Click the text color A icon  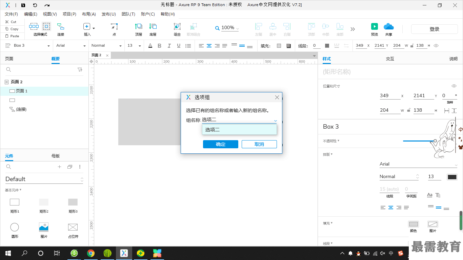tap(150, 46)
